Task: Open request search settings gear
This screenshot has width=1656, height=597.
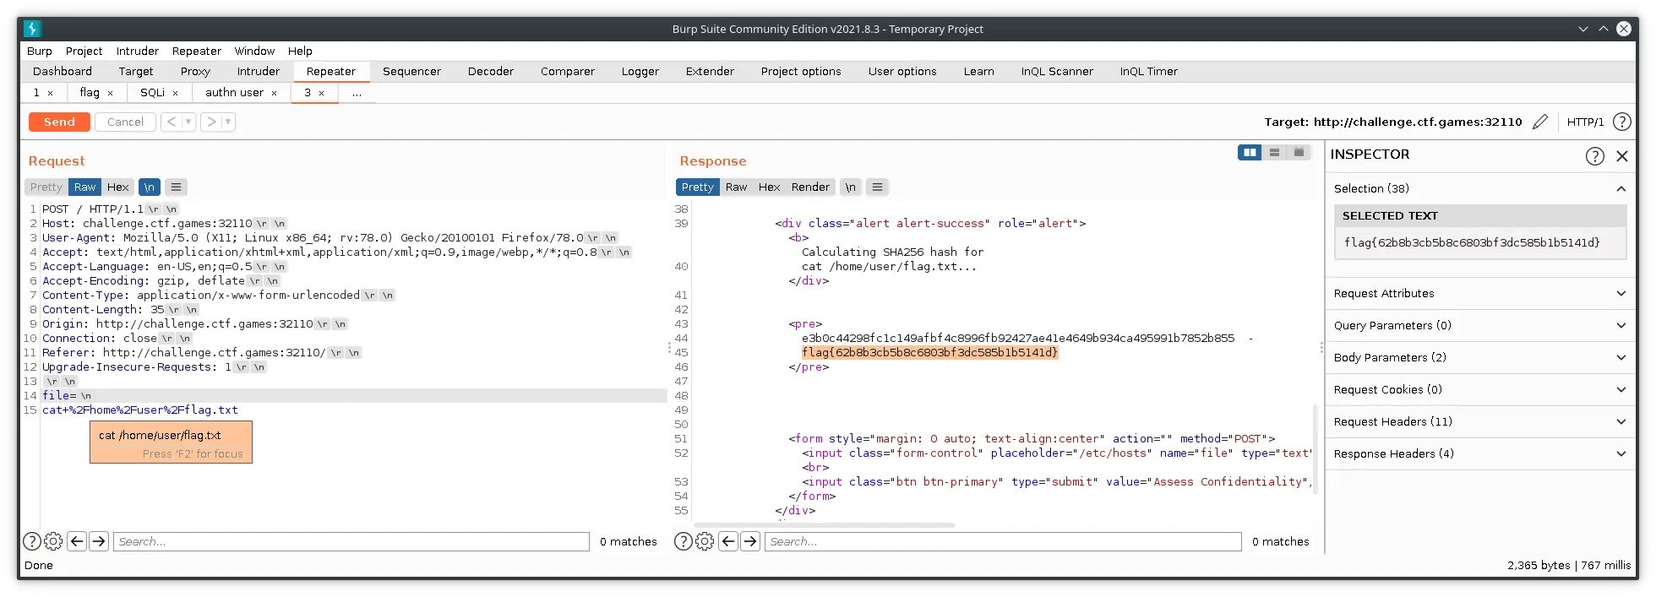Action: click(x=53, y=541)
